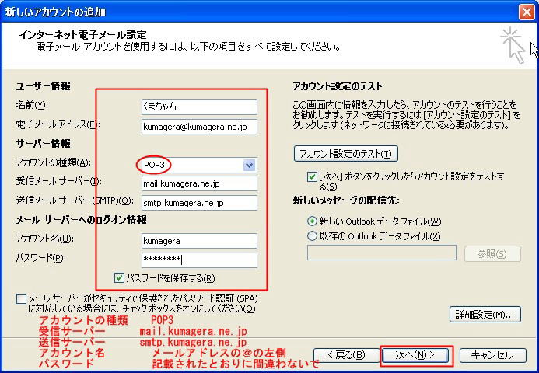Click the 次へ next button
The width and height of the screenshot is (539, 373).
pyautogui.click(x=415, y=355)
